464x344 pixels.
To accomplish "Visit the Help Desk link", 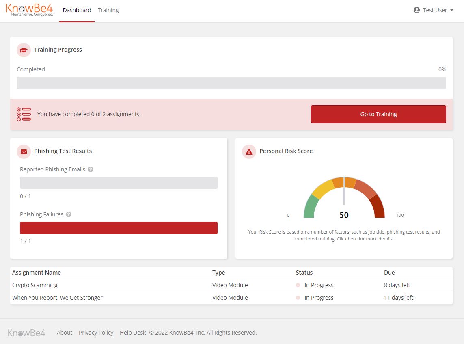I will click(x=133, y=333).
